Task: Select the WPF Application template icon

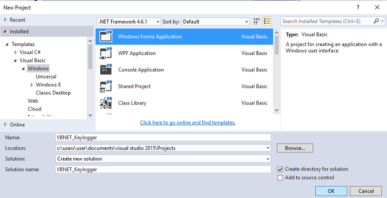Action: pyautogui.click(x=106, y=53)
